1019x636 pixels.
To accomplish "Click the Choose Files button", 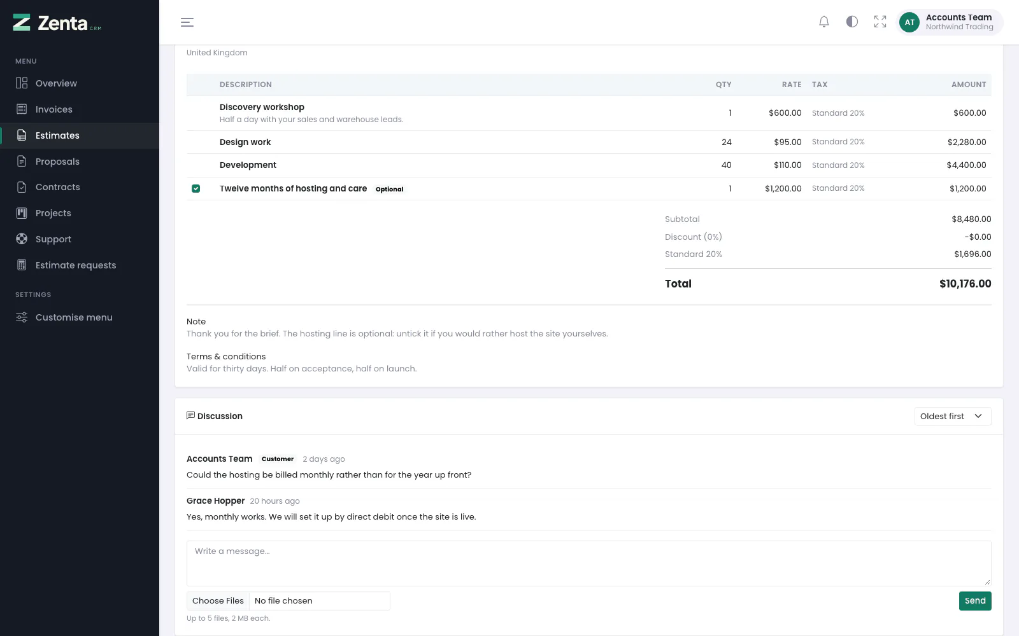I will click(x=218, y=601).
